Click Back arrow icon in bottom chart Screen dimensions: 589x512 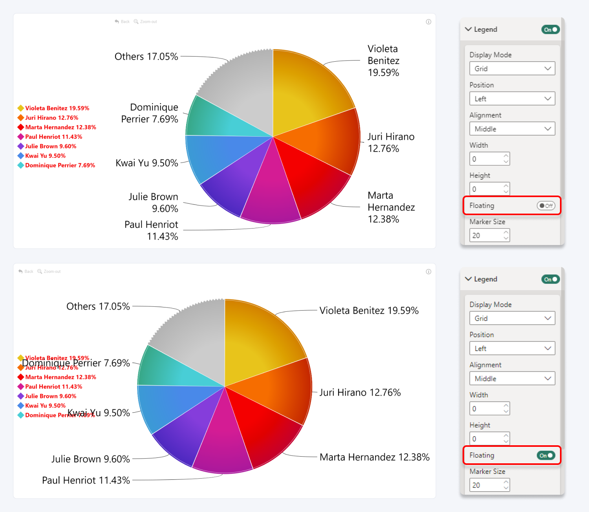click(x=20, y=271)
